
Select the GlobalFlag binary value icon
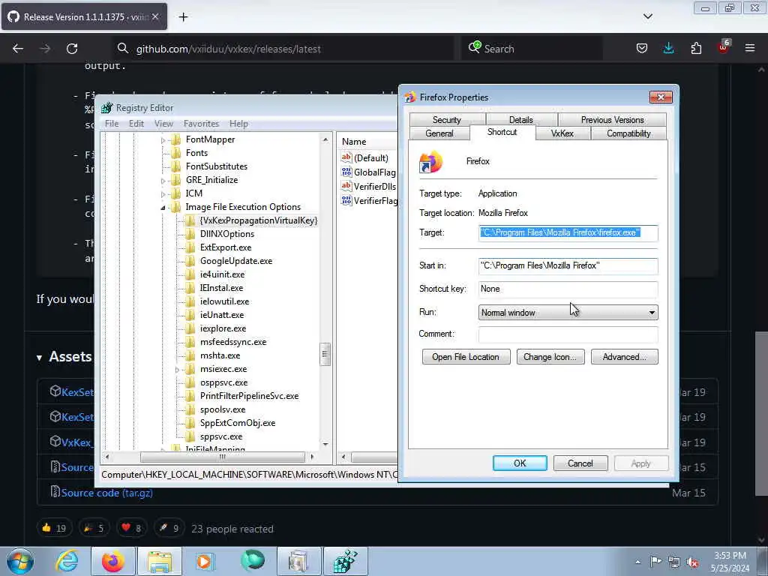point(346,172)
